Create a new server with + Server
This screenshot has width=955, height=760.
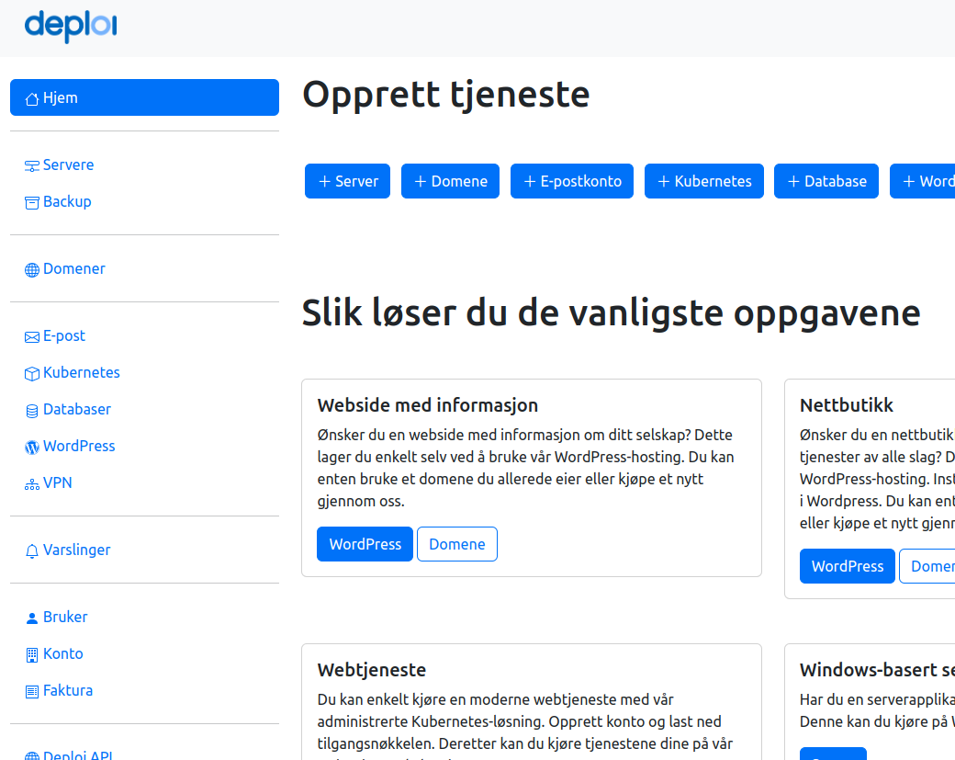[347, 181]
